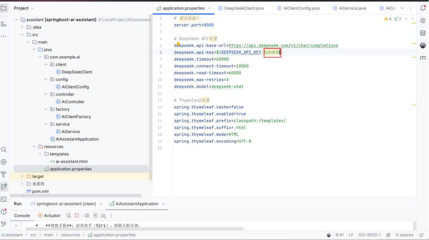Open the Find search tool icon
Screen dimensions: 429x240
tap(4, 150)
